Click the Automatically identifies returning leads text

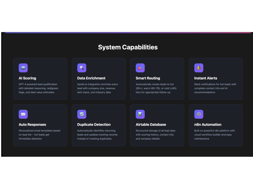[x=97, y=135]
